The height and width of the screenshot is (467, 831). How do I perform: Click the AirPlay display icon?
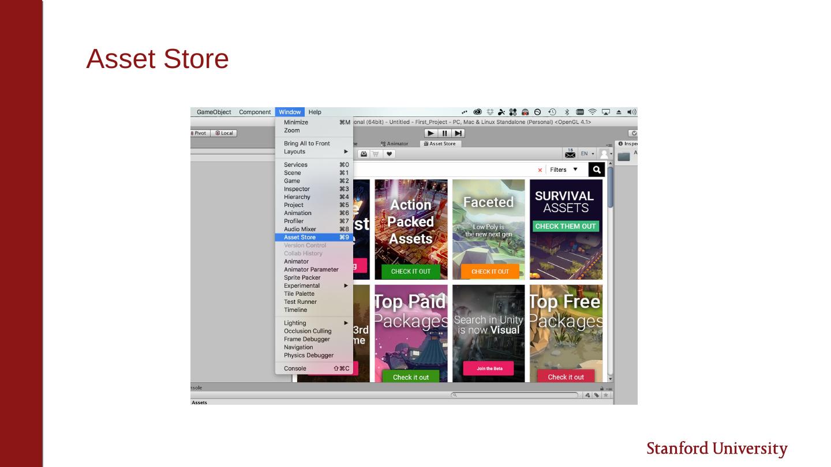coord(606,112)
